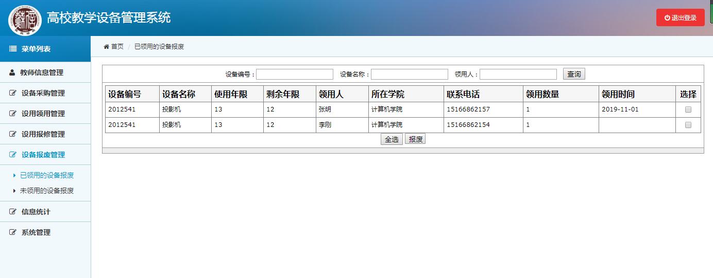The width and height of the screenshot is (713, 278).
Task: Click 投影机 in 李刚's row
Action: tap(172, 125)
